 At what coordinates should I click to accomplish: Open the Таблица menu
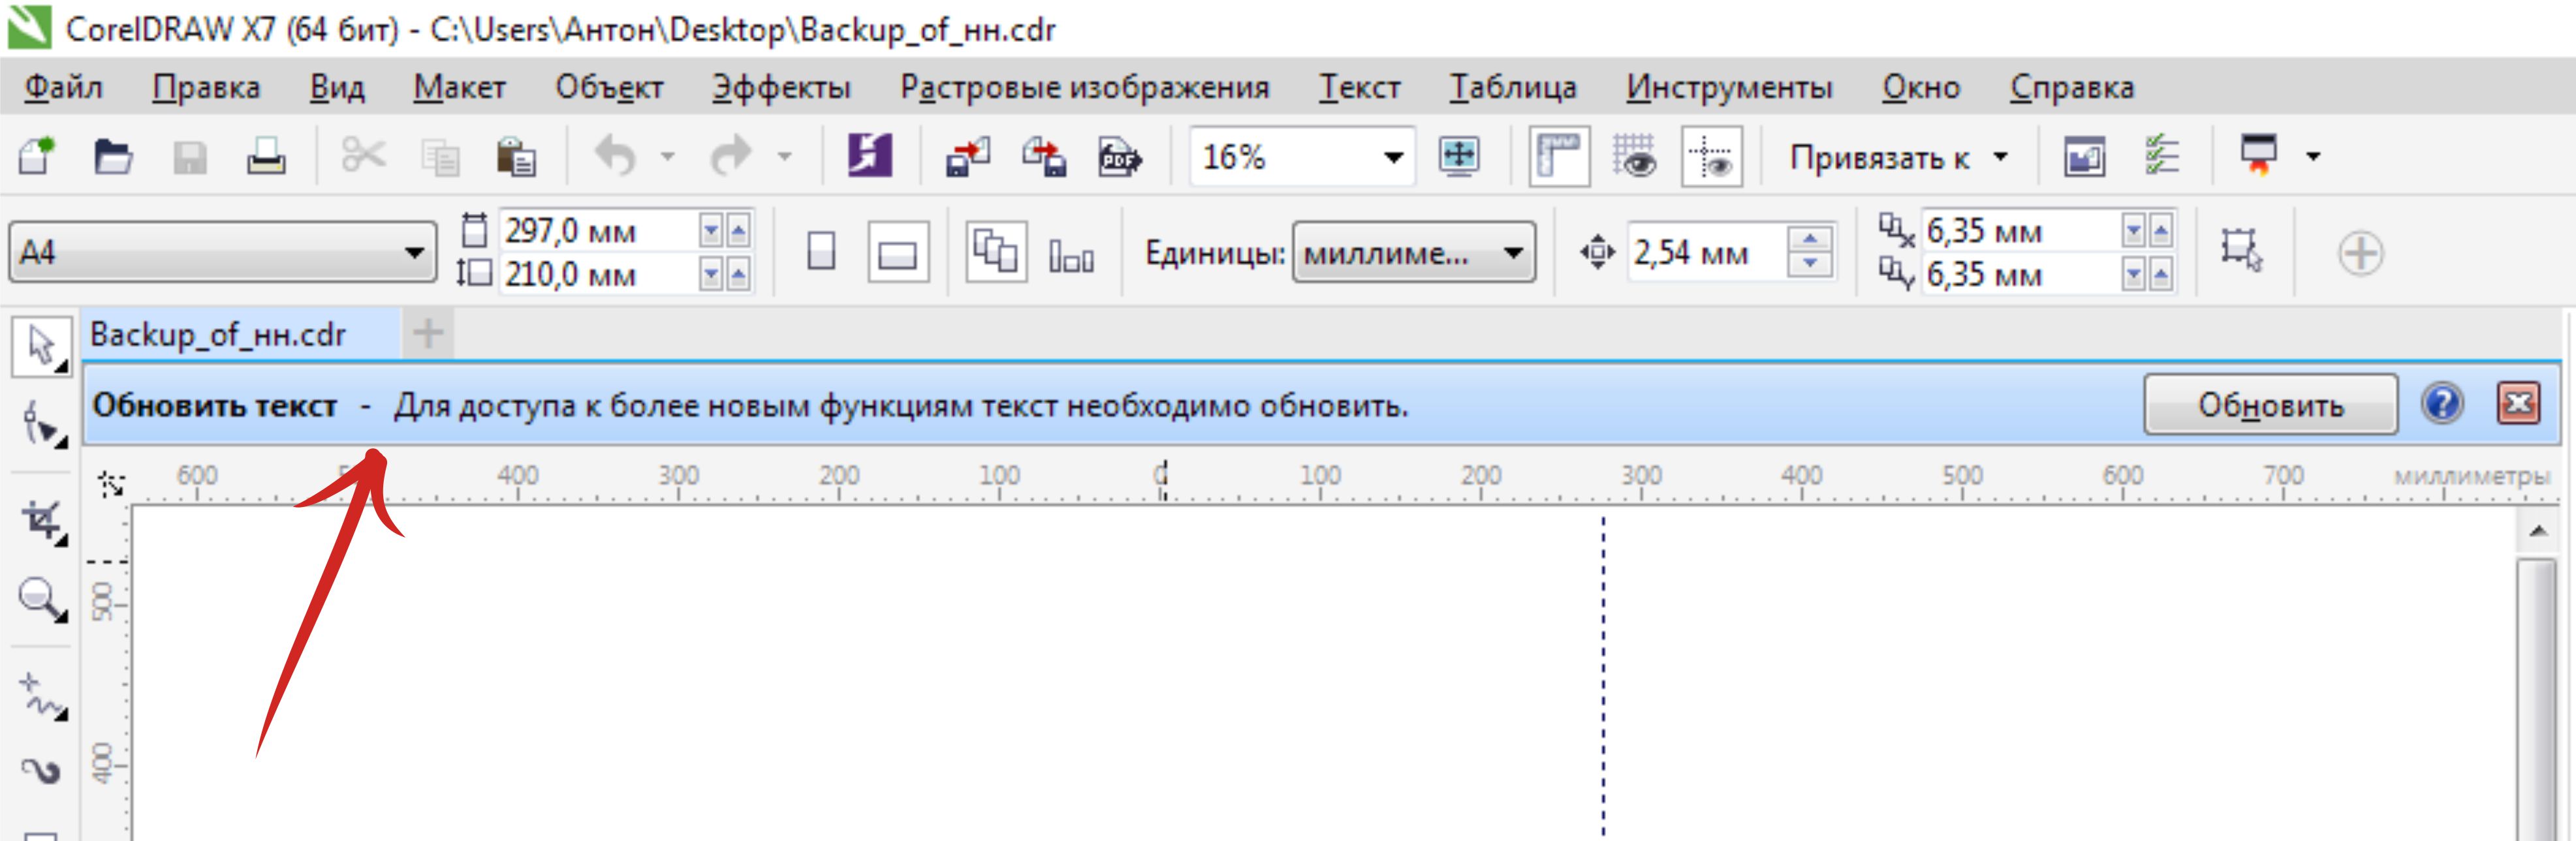(x=1513, y=87)
